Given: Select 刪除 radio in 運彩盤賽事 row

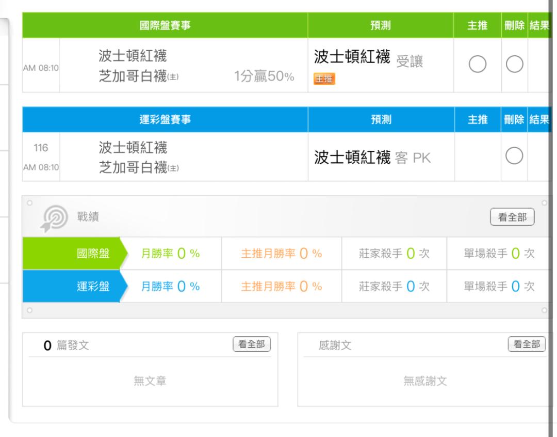Looking at the screenshot, I should click(x=514, y=156).
